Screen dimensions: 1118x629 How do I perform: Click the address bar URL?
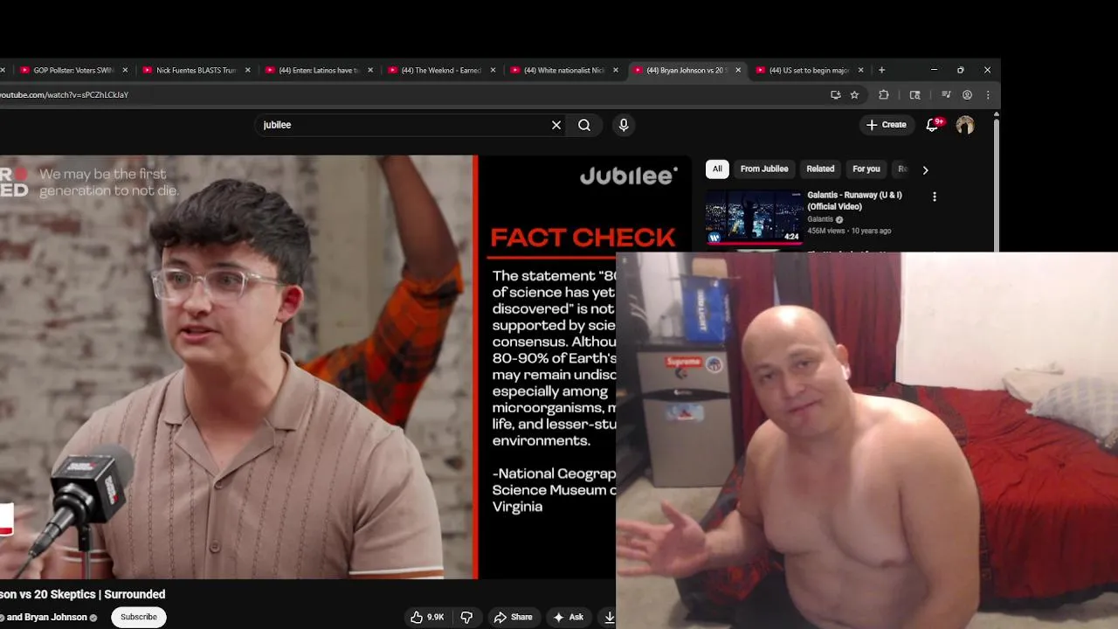click(x=65, y=94)
